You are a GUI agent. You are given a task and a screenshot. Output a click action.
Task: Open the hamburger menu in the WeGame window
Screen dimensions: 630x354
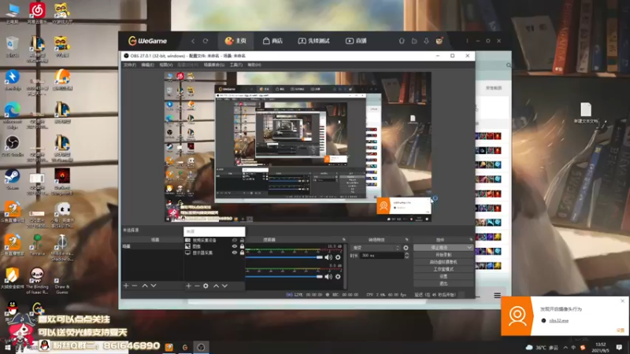(497, 296)
